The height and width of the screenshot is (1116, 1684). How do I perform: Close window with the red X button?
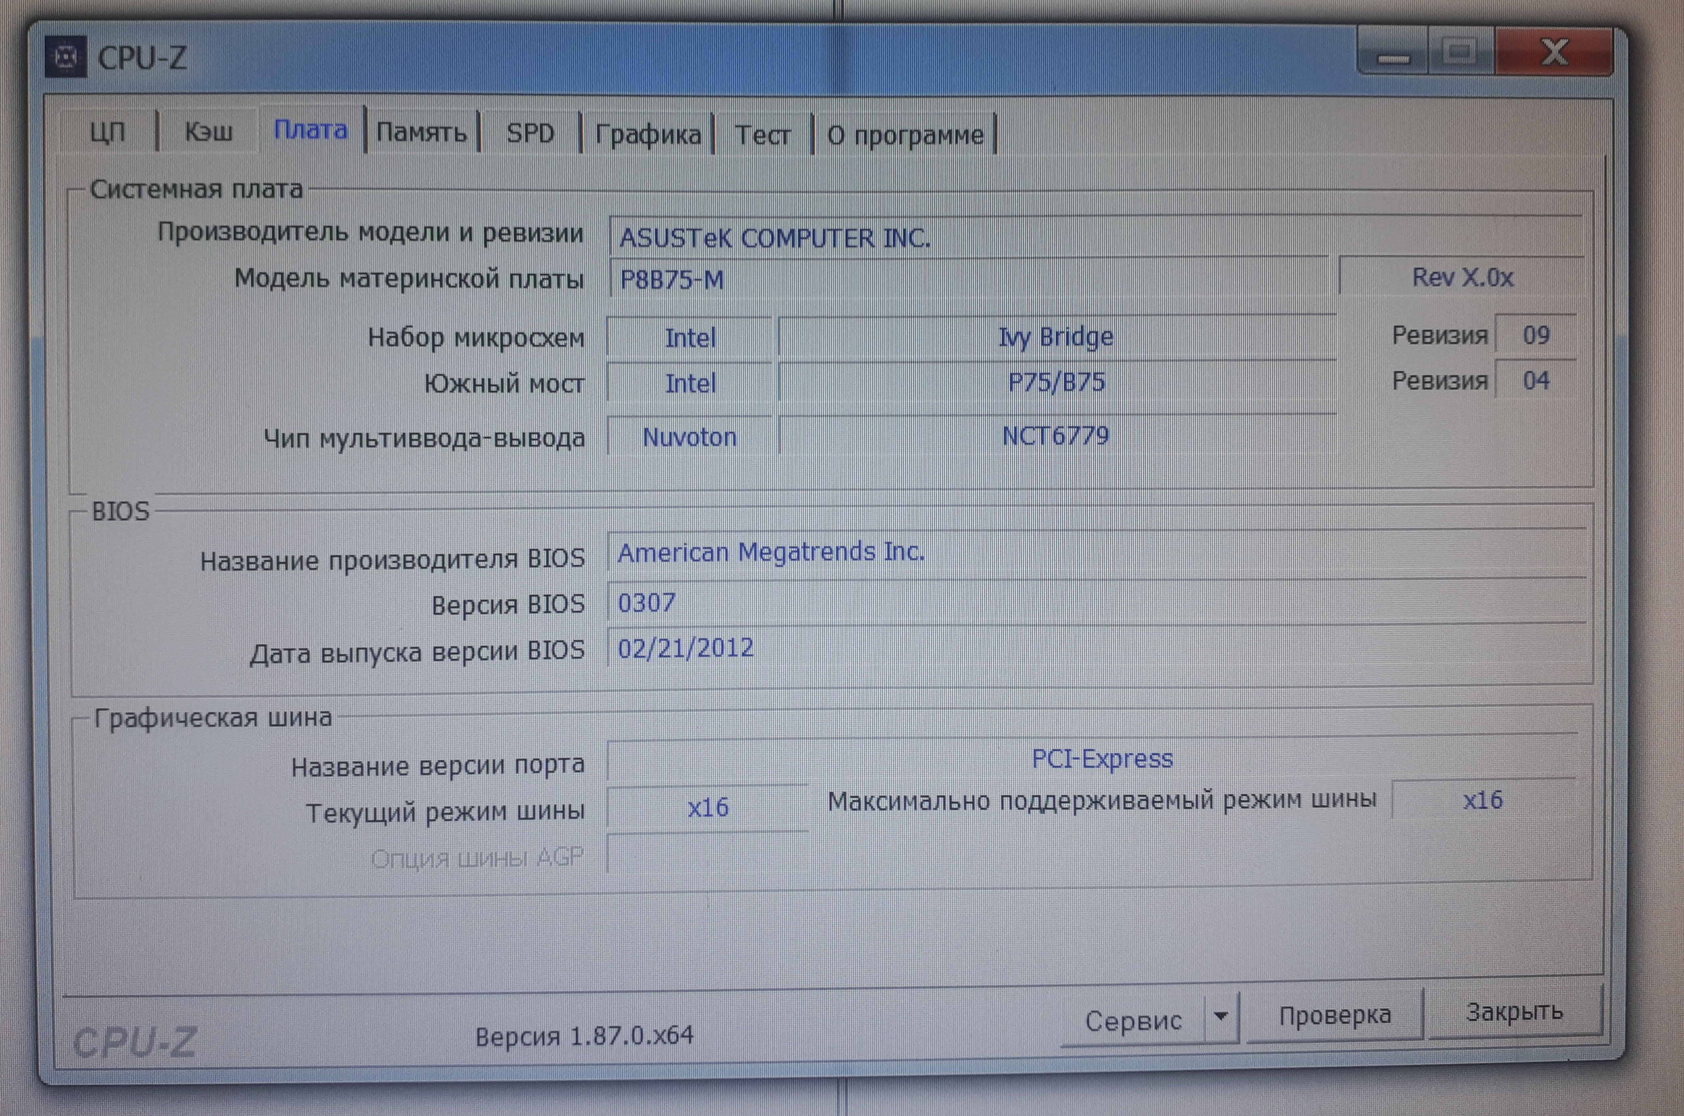coord(1554,53)
